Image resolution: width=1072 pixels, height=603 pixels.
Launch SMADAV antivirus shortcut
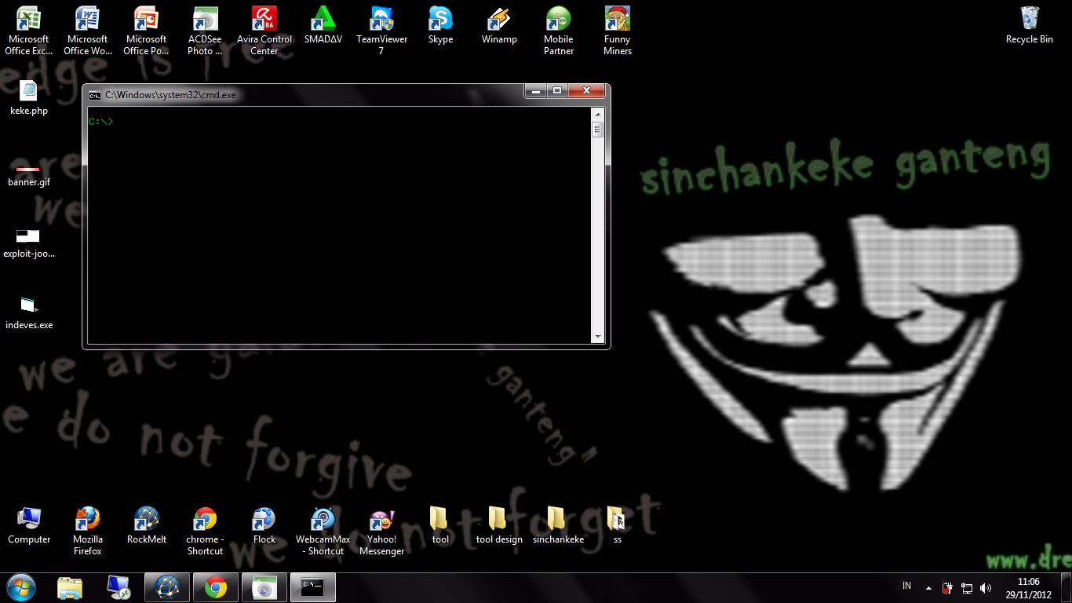click(x=323, y=24)
